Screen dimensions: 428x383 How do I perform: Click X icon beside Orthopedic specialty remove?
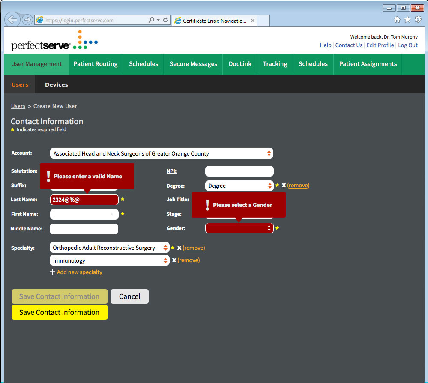pyautogui.click(x=180, y=248)
